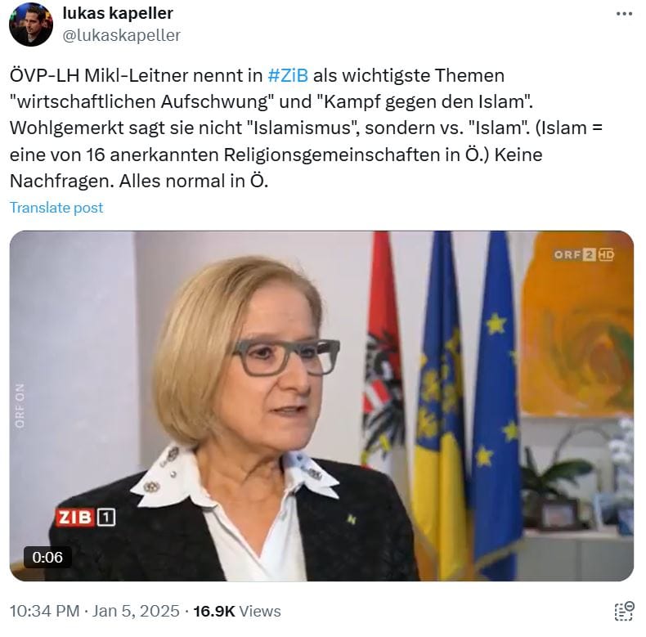
Task: Click the @lukaskapeller handle
Action: (x=122, y=35)
